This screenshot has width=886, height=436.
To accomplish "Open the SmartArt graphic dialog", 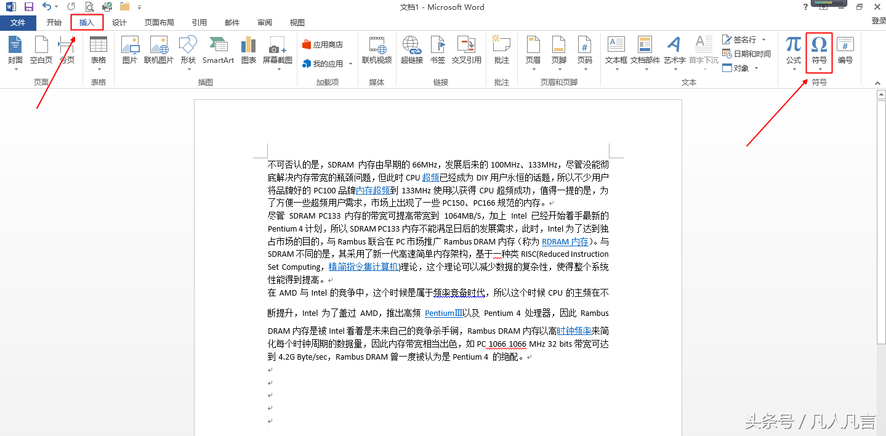I will coord(218,50).
